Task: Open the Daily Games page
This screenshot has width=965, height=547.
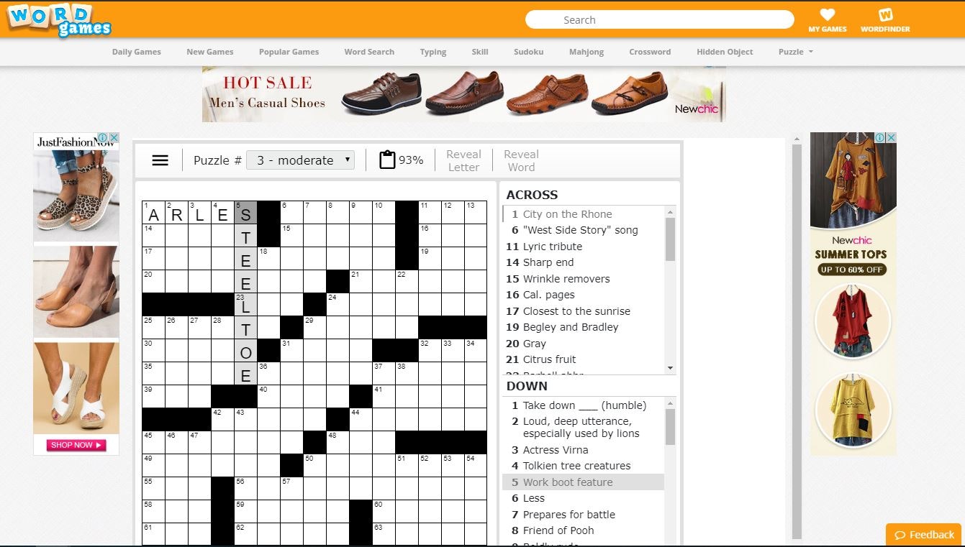Action: [x=136, y=52]
